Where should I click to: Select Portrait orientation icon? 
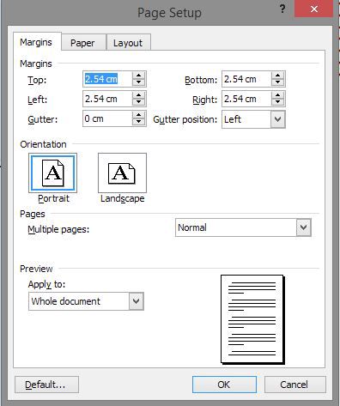[52, 173]
